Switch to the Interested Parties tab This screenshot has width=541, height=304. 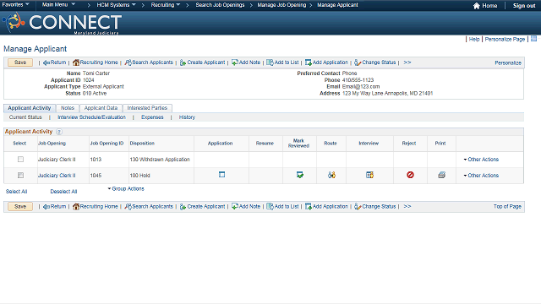pos(147,108)
